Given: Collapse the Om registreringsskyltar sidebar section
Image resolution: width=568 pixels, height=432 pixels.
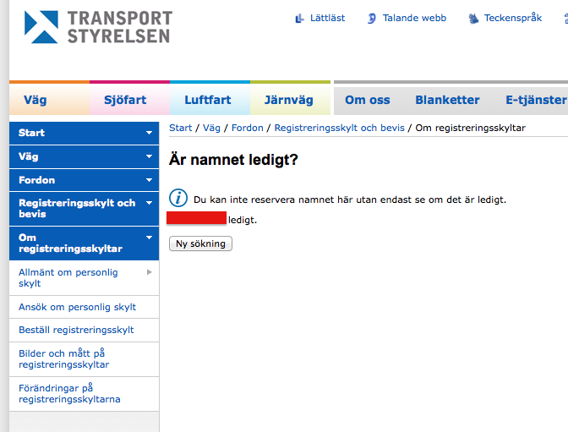Looking at the screenshot, I should click(150, 239).
